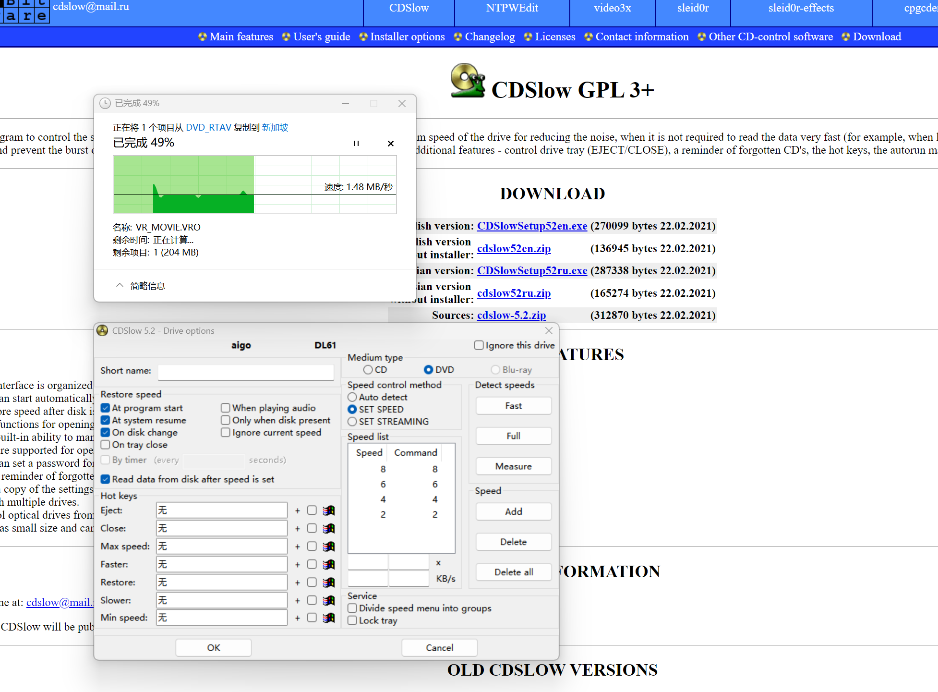Select CD medium type

(368, 370)
